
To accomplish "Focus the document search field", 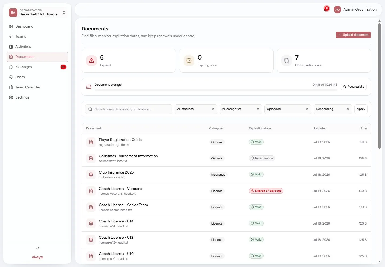I will (x=129, y=109).
